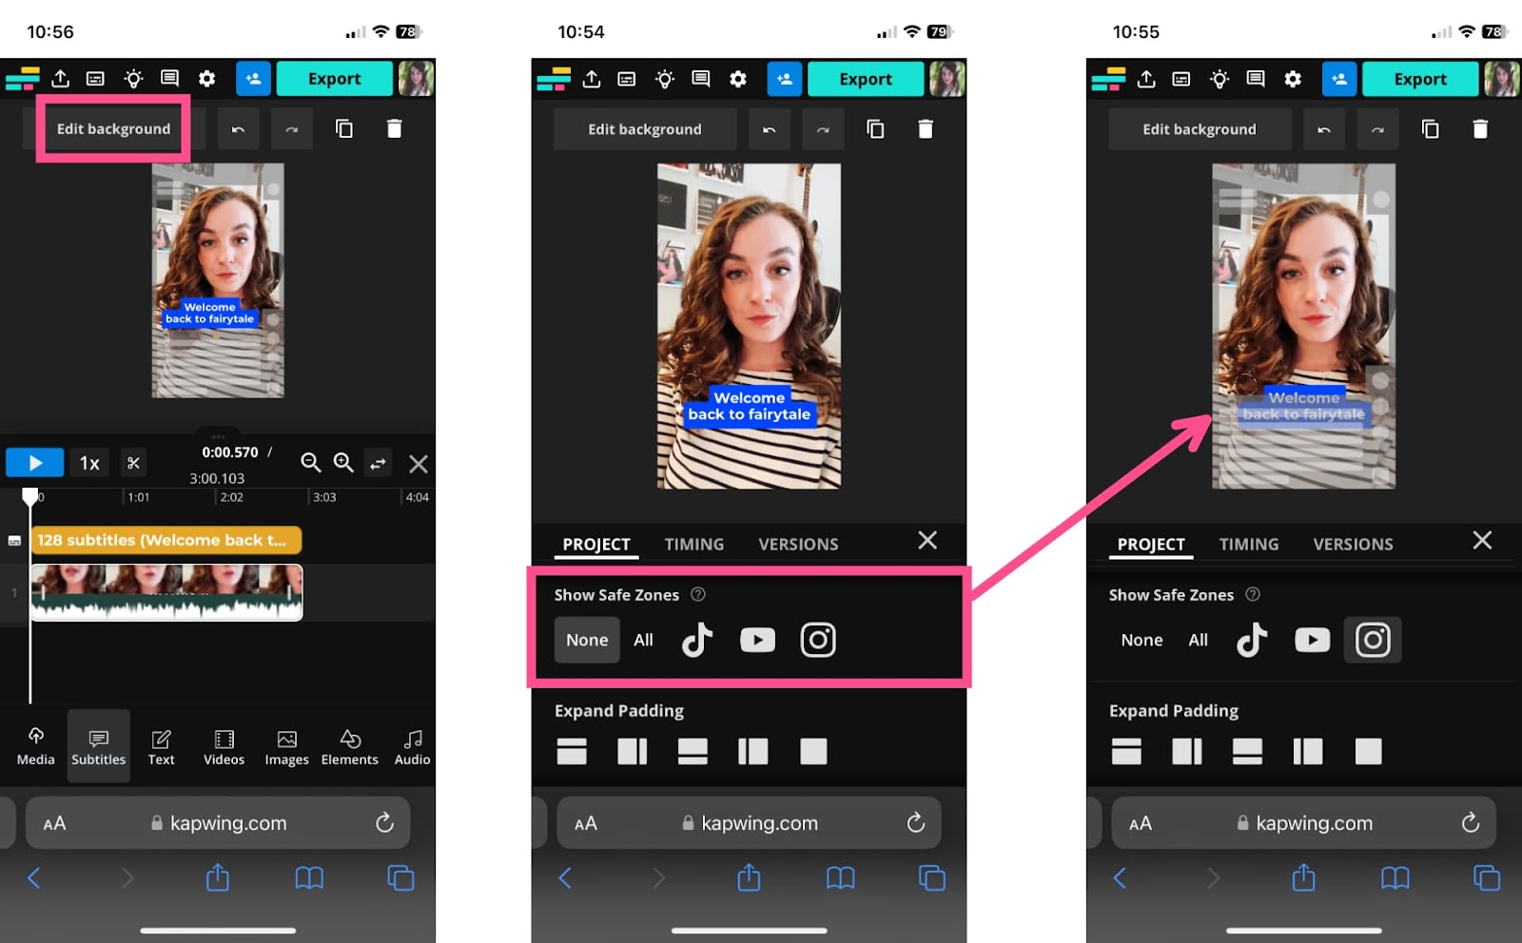The image size is (1522, 943).
Task: Redo action in left phone screen
Action: point(292,128)
